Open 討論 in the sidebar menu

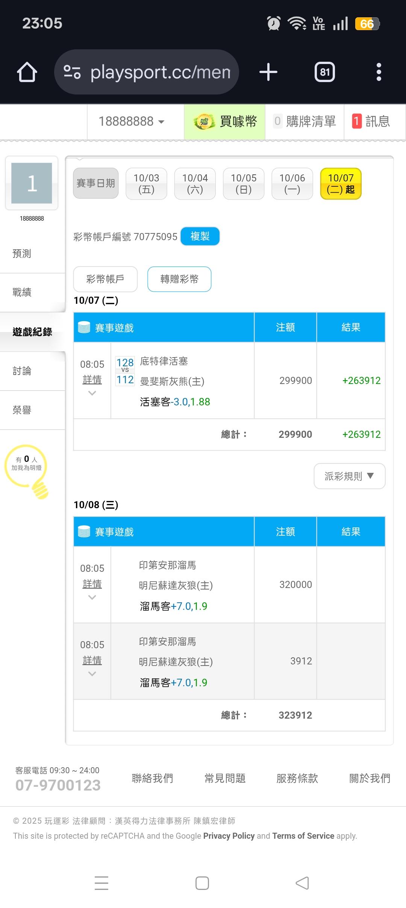[22, 371]
